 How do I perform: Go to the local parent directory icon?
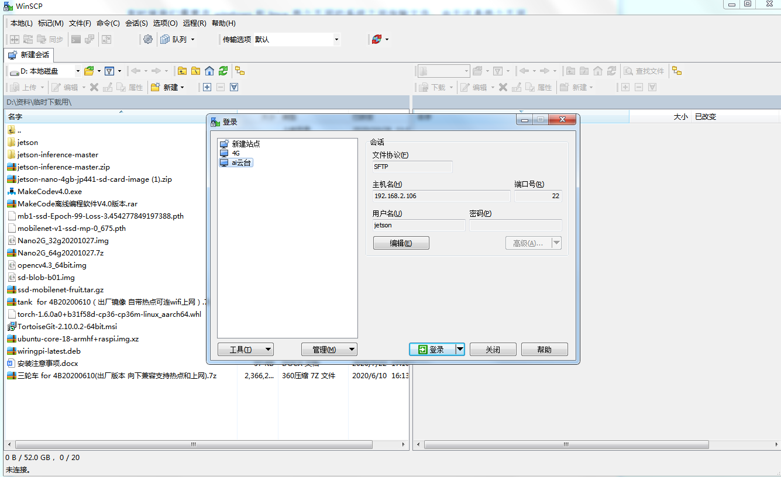pos(183,71)
